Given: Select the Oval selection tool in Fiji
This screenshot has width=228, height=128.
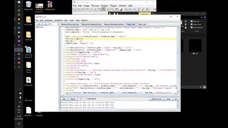Looking at the screenshot, I should click(x=79, y=10).
